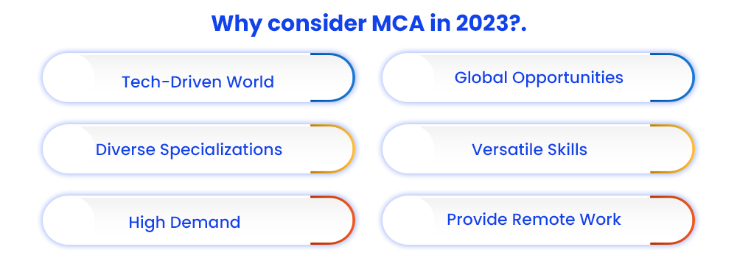Open the Provide Remote Work pill
This screenshot has height=269, width=737.
538,220
